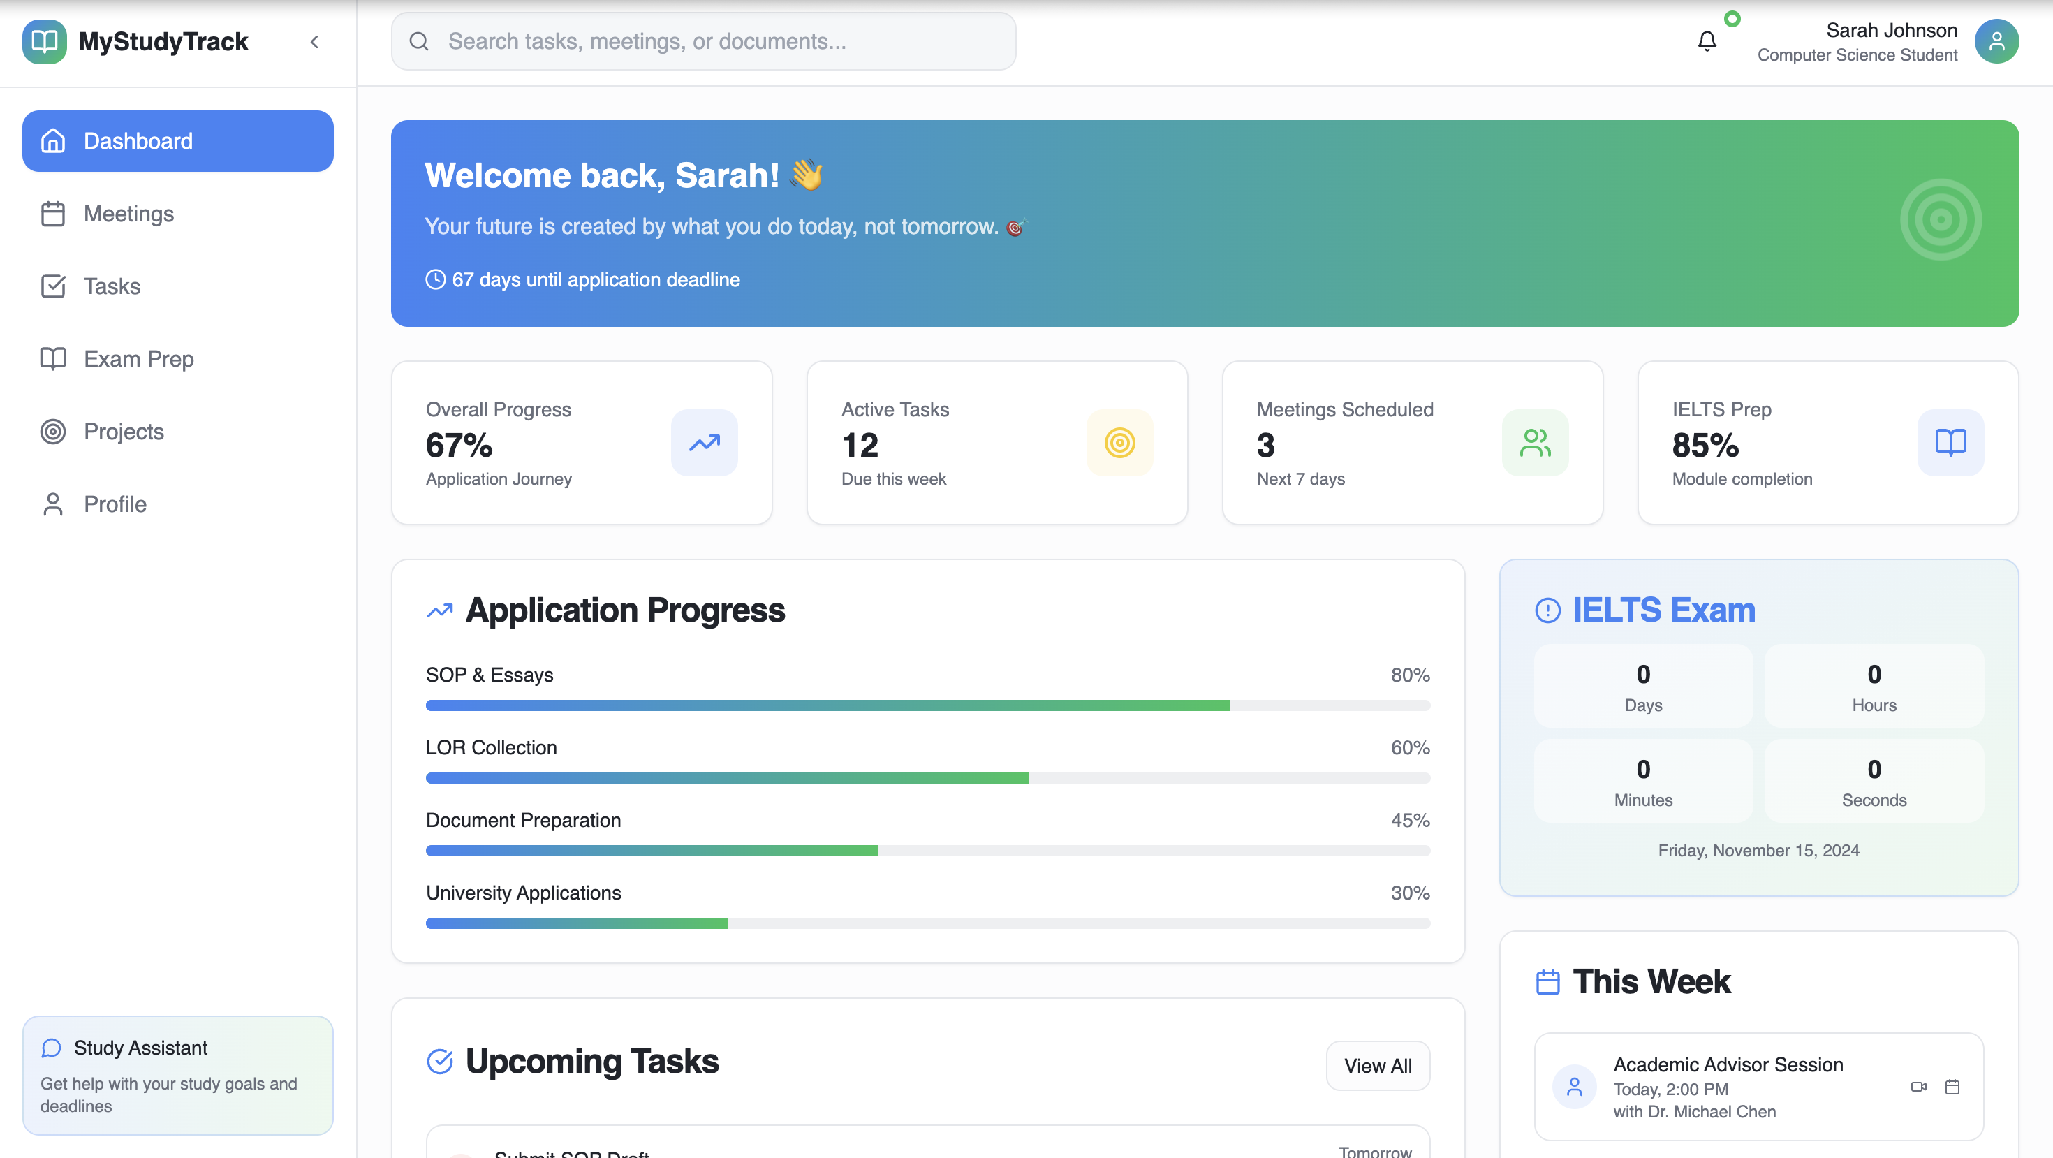Click the MyStudyTrack book logo
This screenshot has height=1158, width=2053.
(45, 41)
